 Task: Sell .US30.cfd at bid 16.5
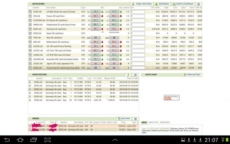pyautogui.click(x=96, y=12)
